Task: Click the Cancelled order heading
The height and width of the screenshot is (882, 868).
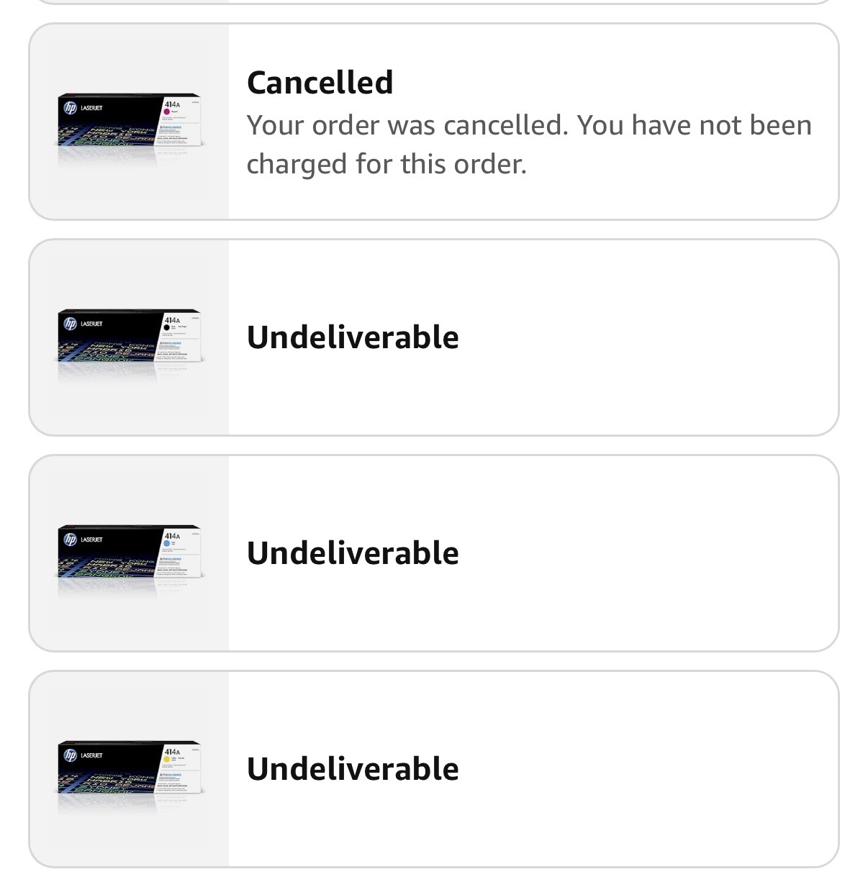Action: [320, 82]
